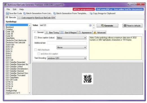Enable the Show caption (value) checkbox
147x103 pixels.
pos(35,38)
